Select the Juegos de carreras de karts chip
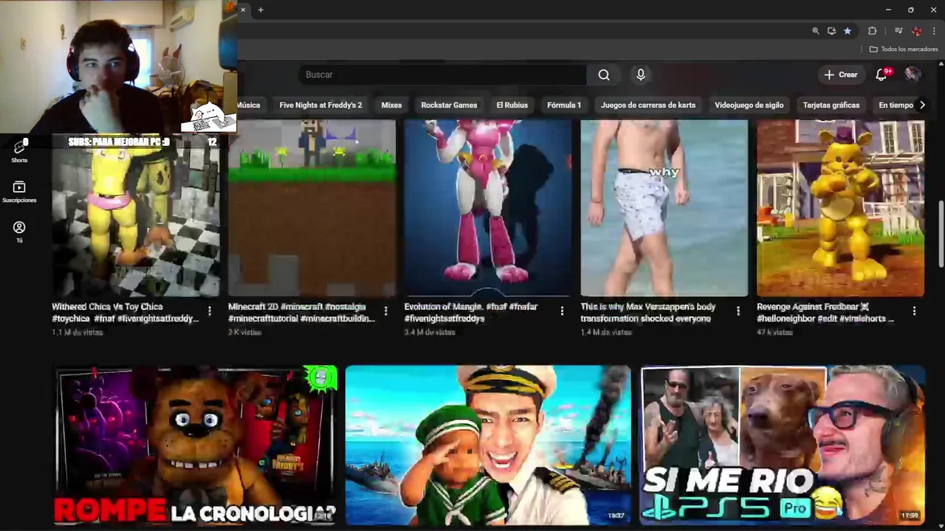This screenshot has height=531, width=945. click(648, 105)
